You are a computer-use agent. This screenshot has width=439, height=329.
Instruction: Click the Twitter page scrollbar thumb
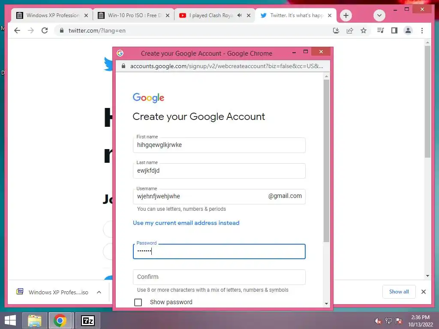[427, 102]
